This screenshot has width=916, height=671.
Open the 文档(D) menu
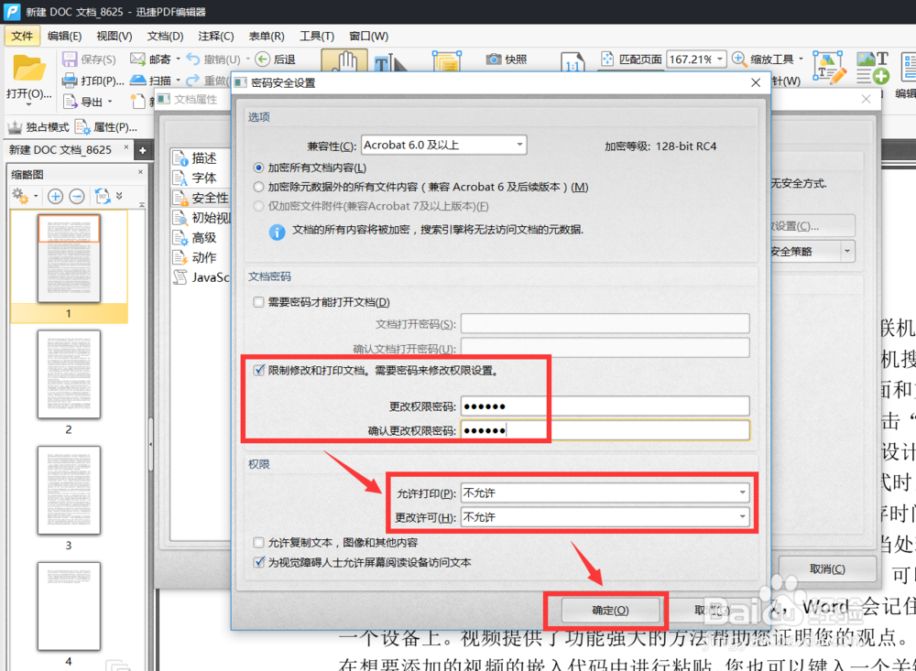[165, 37]
